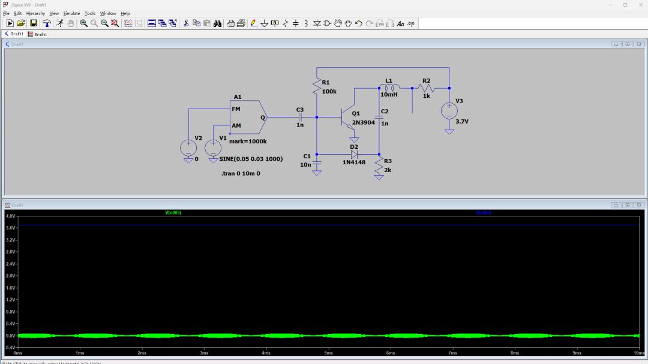648x364 pixels.
Task: Open the Hierarchy menu
Action: point(35,13)
